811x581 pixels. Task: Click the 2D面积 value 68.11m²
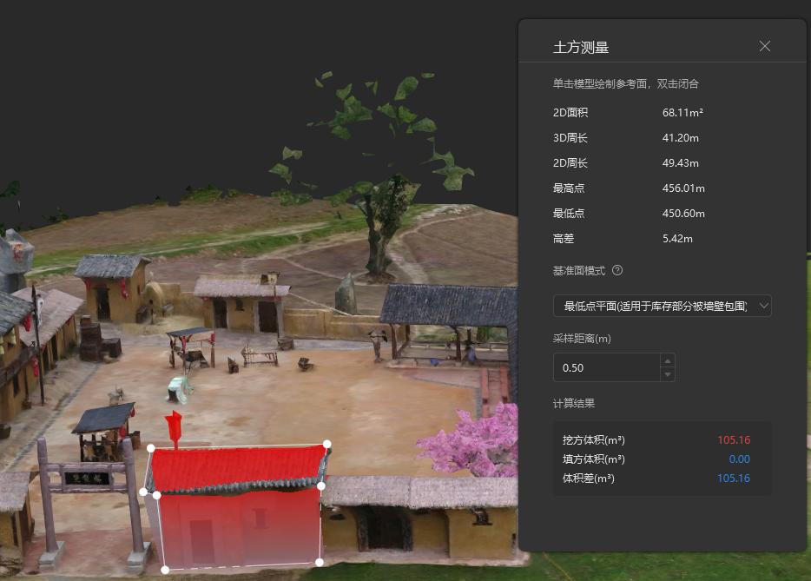click(x=682, y=112)
